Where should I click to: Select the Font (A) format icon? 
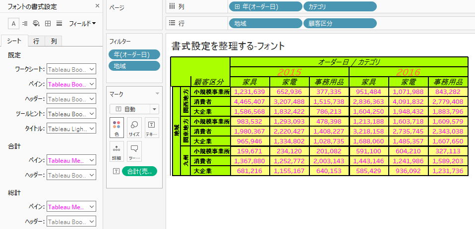13,23
